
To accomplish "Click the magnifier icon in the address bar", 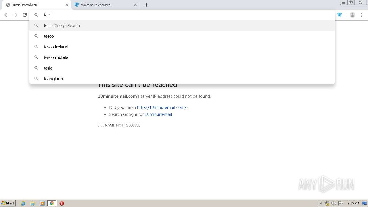I will 36,15.
